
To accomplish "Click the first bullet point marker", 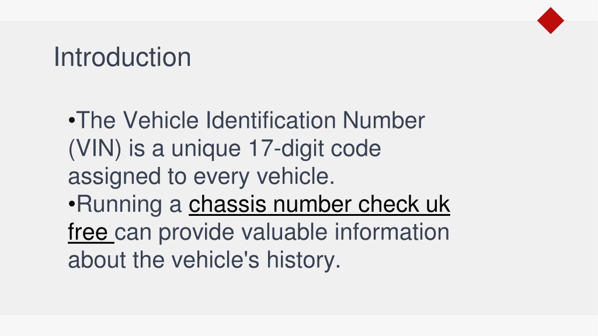I will [72, 121].
